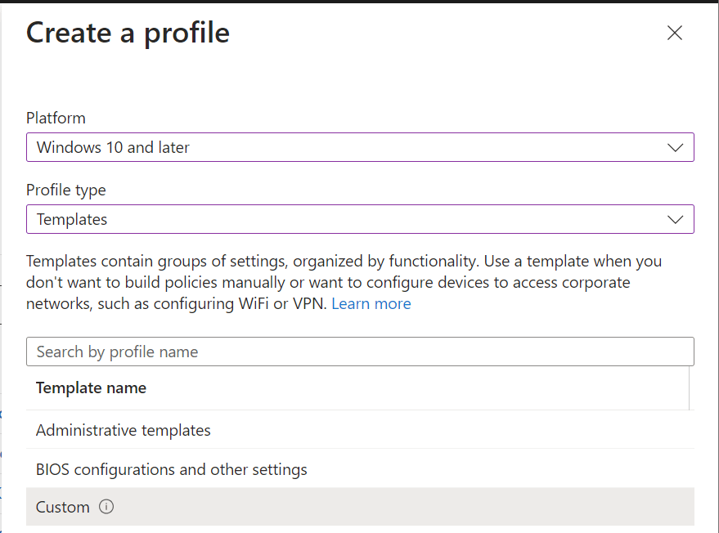Select the Custom template row

pos(63,507)
